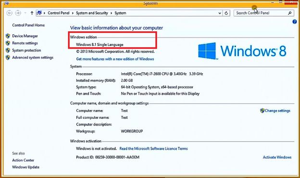Click the computer icon in address bar
Viewport: 300px width, 178px height.
[39, 13]
